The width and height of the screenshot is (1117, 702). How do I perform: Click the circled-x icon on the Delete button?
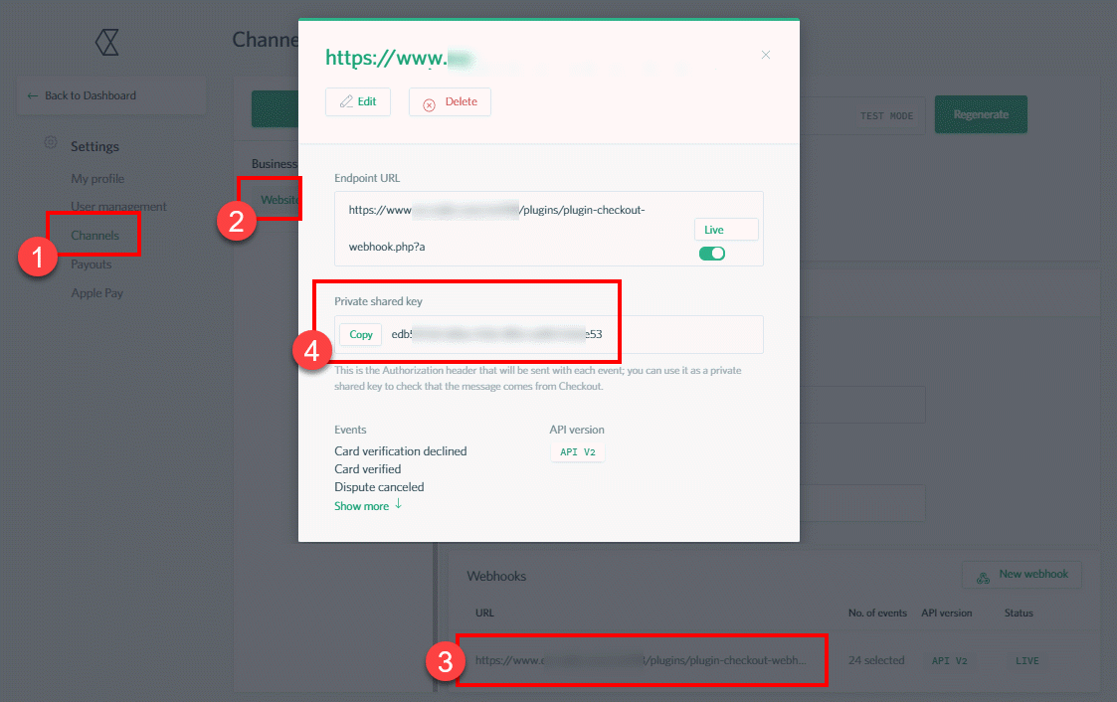(429, 101)
